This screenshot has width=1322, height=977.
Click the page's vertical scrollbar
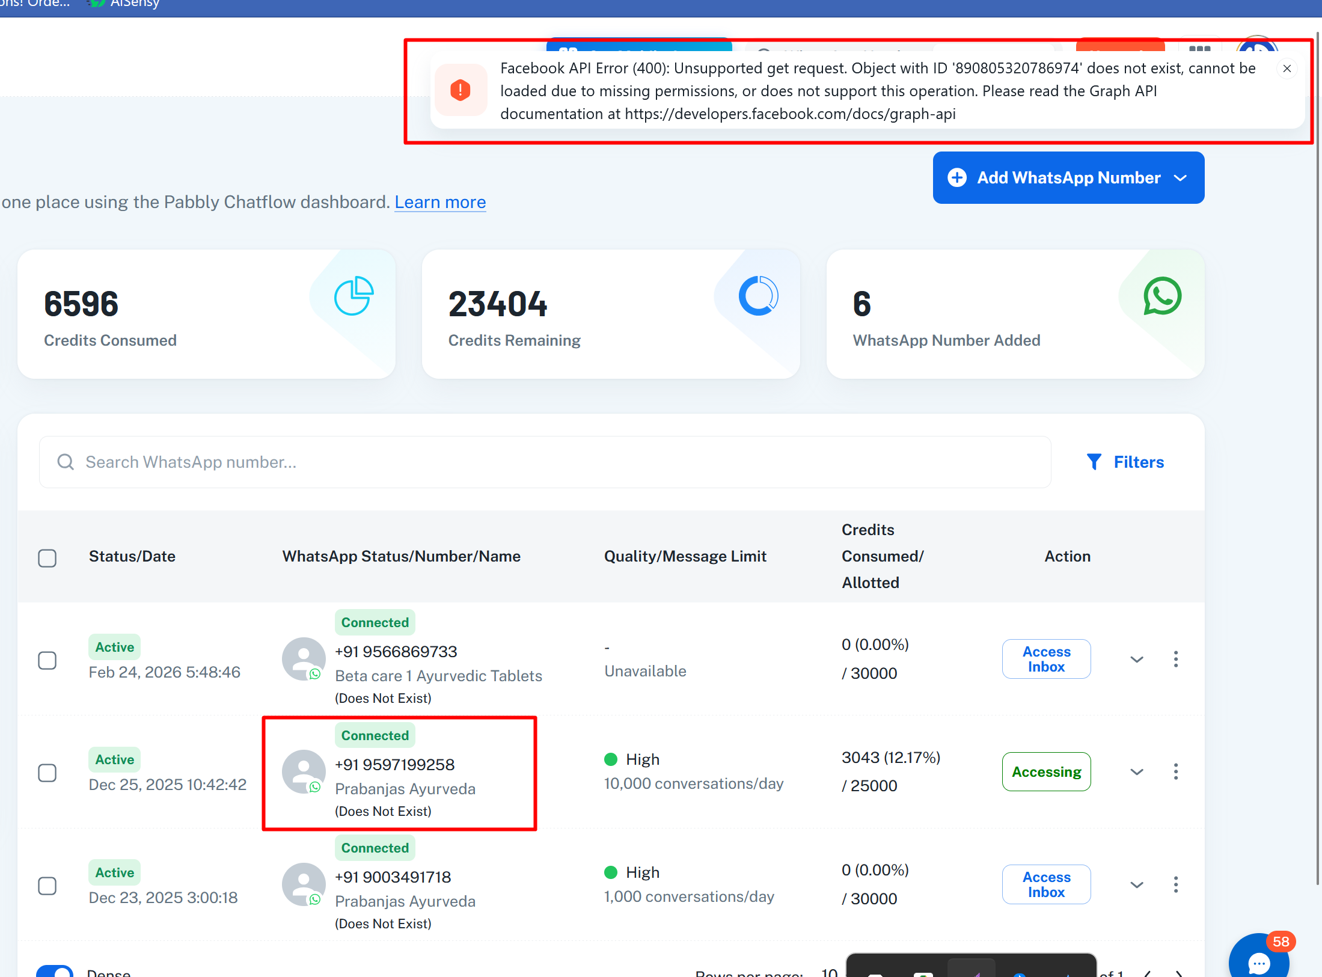(1318, 457)
